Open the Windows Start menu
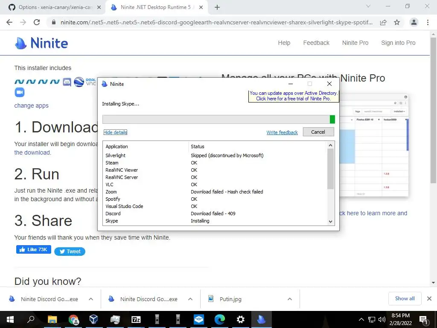 pyautogui.click(x=10, y=319)
